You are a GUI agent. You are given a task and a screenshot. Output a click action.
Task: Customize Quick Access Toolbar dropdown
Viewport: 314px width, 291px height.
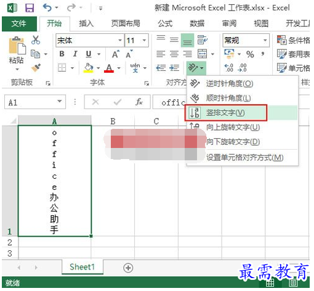(100, 8)
